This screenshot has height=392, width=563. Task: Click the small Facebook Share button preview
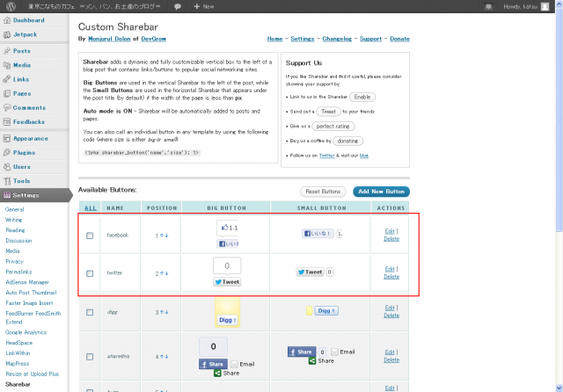click(302, 352)
